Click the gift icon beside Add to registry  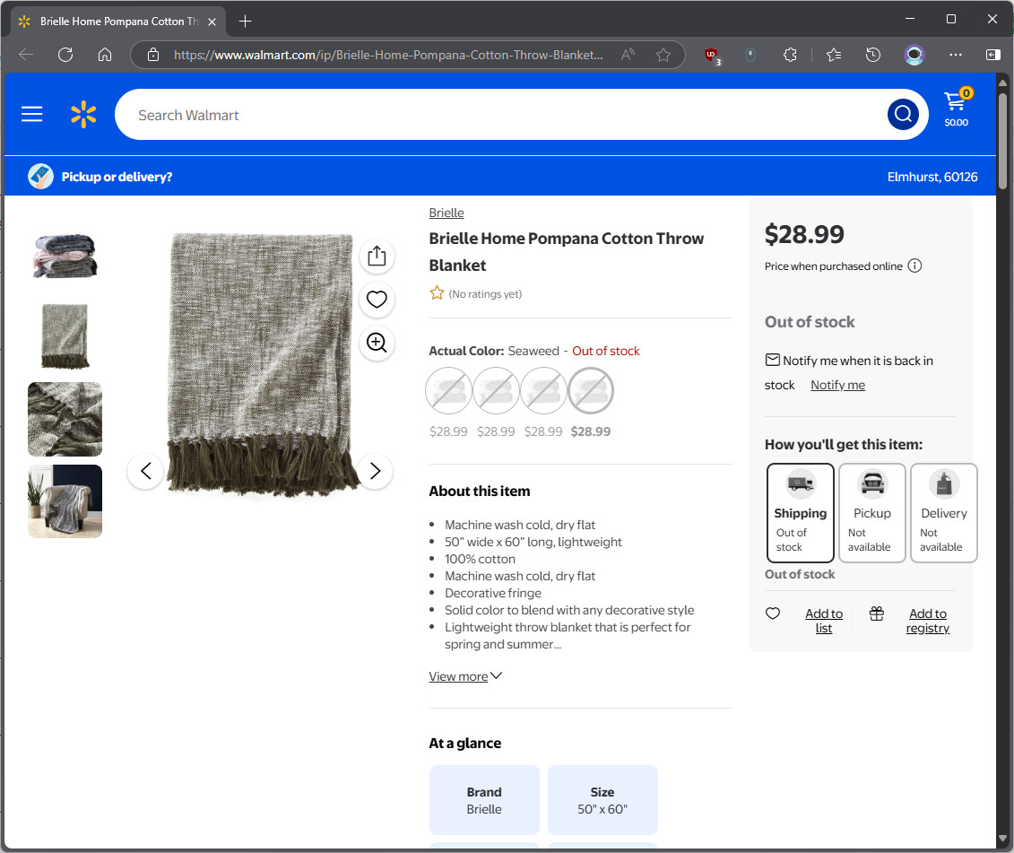[876, 613]
